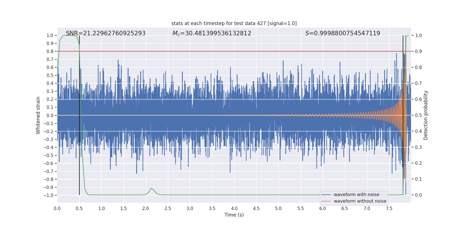Click the plot title for test data 427

(234, 23)
